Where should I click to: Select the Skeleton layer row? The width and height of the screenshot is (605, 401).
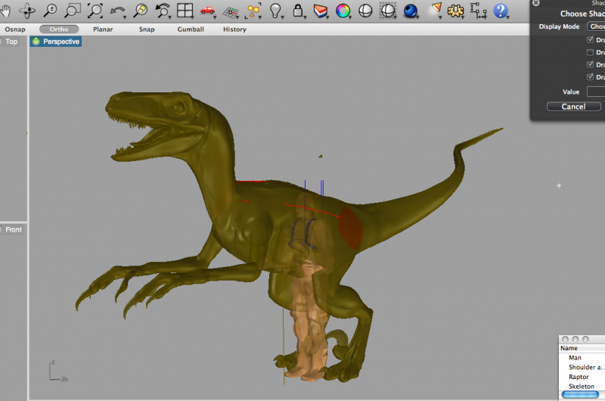click(582, 387)
